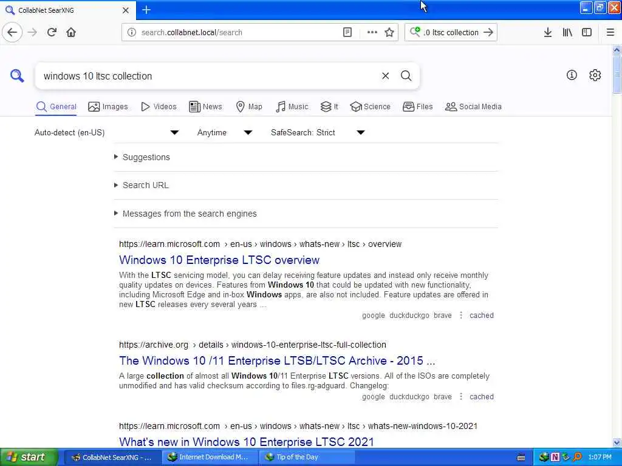Open the LTSB/LTSC Archive result link

[x=277, y=360]
